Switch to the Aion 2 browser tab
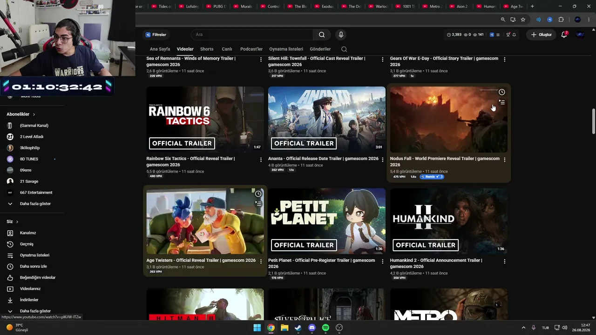 click(460, 7)
